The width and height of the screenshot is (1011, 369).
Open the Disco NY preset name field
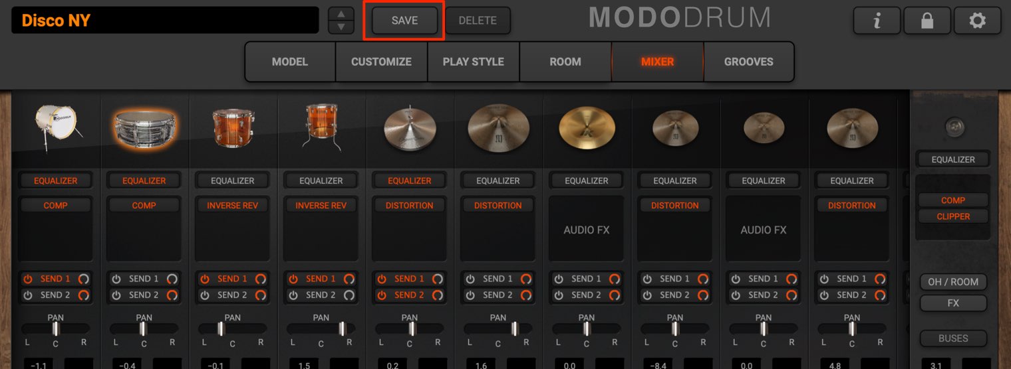[165, 21]
